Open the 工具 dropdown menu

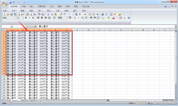pos(58,11)
